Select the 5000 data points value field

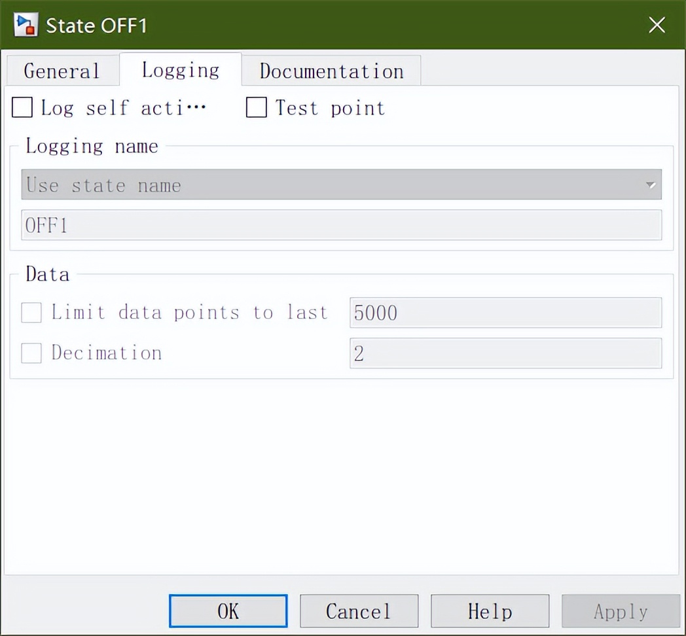tap(505, 313)
